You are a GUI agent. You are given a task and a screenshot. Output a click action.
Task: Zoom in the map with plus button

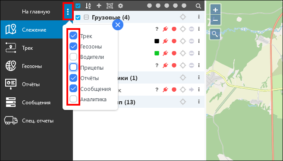point(215,10)
